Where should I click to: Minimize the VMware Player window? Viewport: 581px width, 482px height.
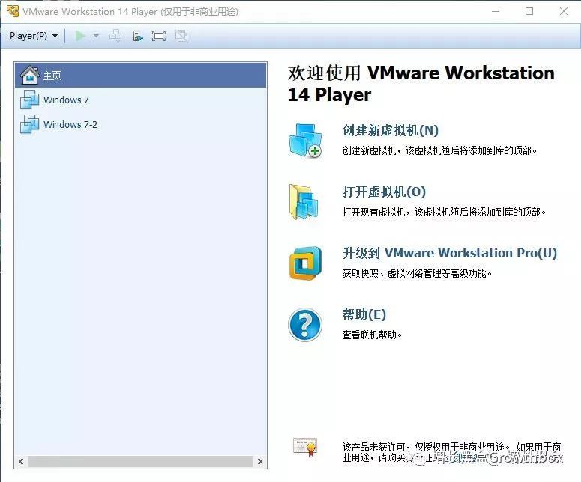(x=496, y=11)
